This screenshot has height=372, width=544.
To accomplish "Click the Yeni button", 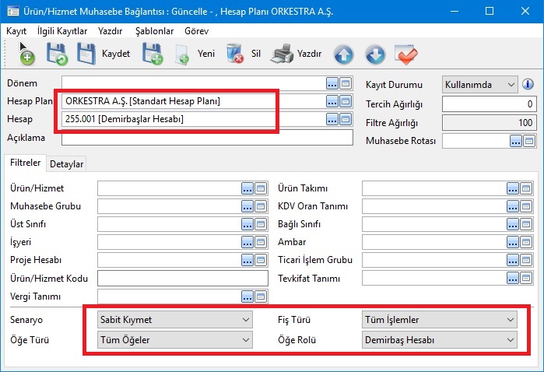I will (x=198, y=54).
